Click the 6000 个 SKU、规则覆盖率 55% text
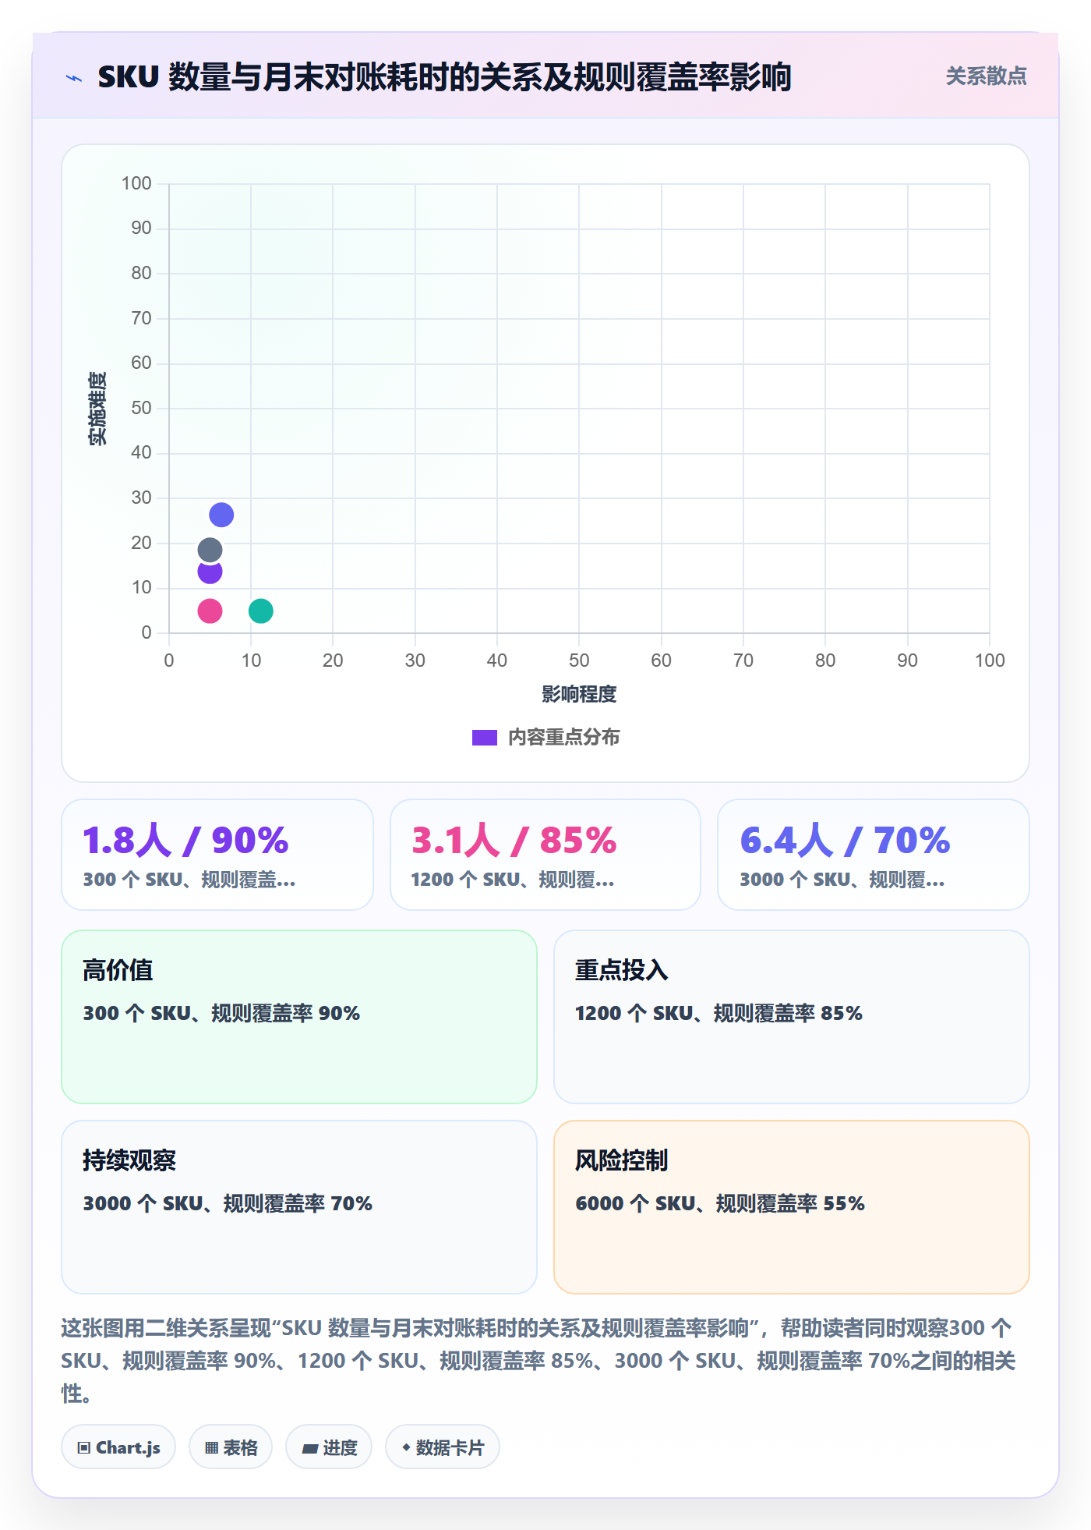The image size is (1091, 1530). pos(720,1203)
